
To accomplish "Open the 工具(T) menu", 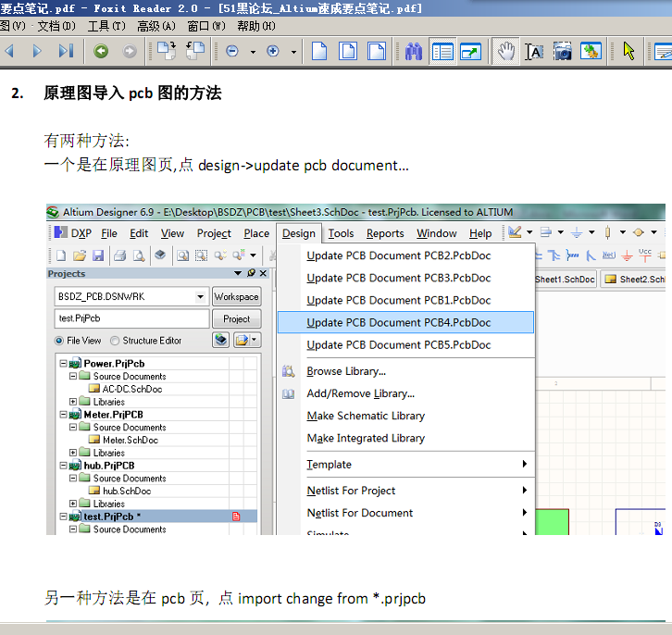I will point(106,26).
